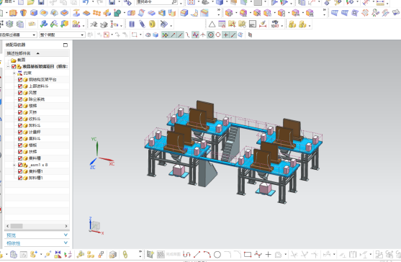
Task: Open the 整个装配 scope dropdown
Action: [62, 35]
